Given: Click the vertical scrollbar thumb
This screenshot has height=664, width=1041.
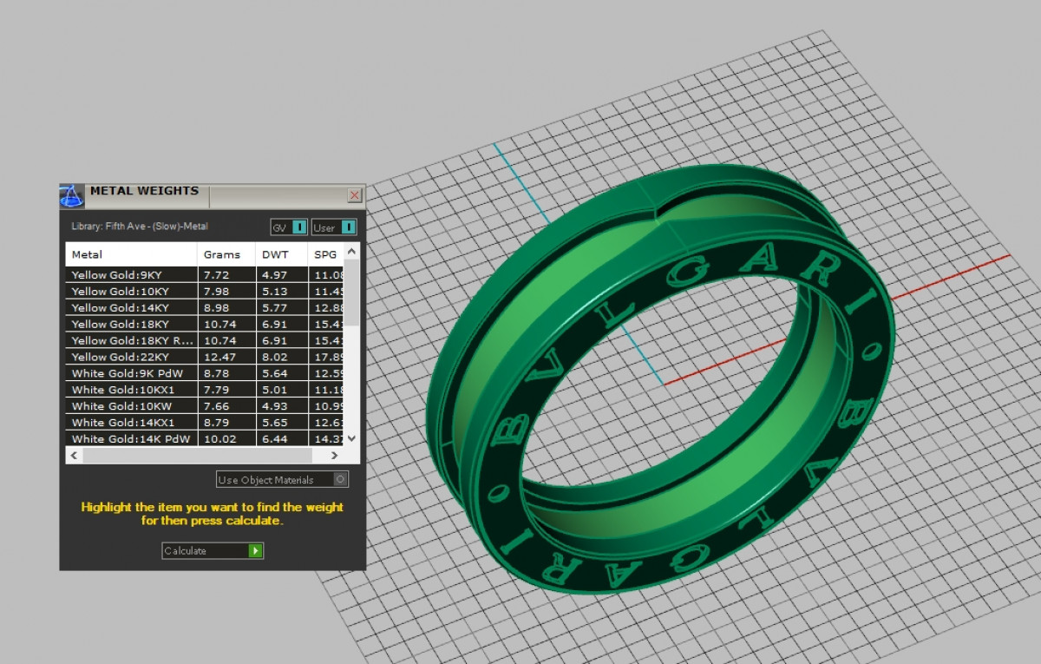Looking at the screenshot, I should tap(351, 291).
